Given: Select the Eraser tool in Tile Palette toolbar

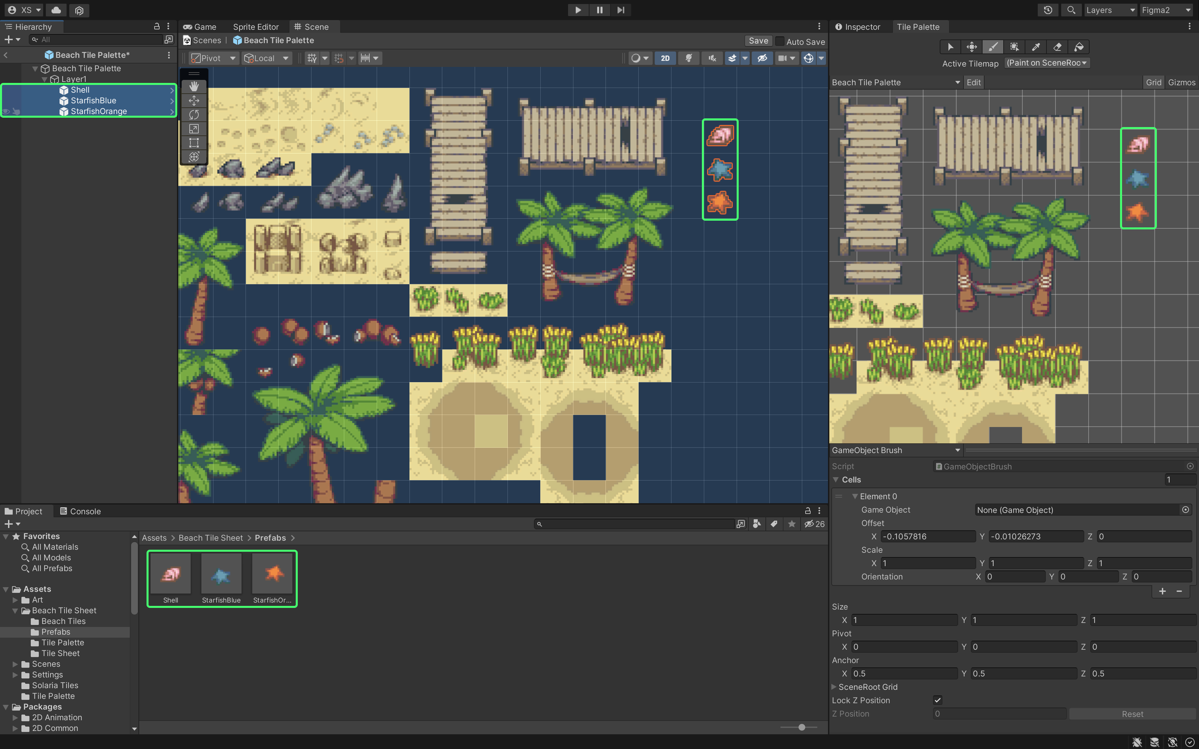Looking at the screenshot, I should 1057,46.
